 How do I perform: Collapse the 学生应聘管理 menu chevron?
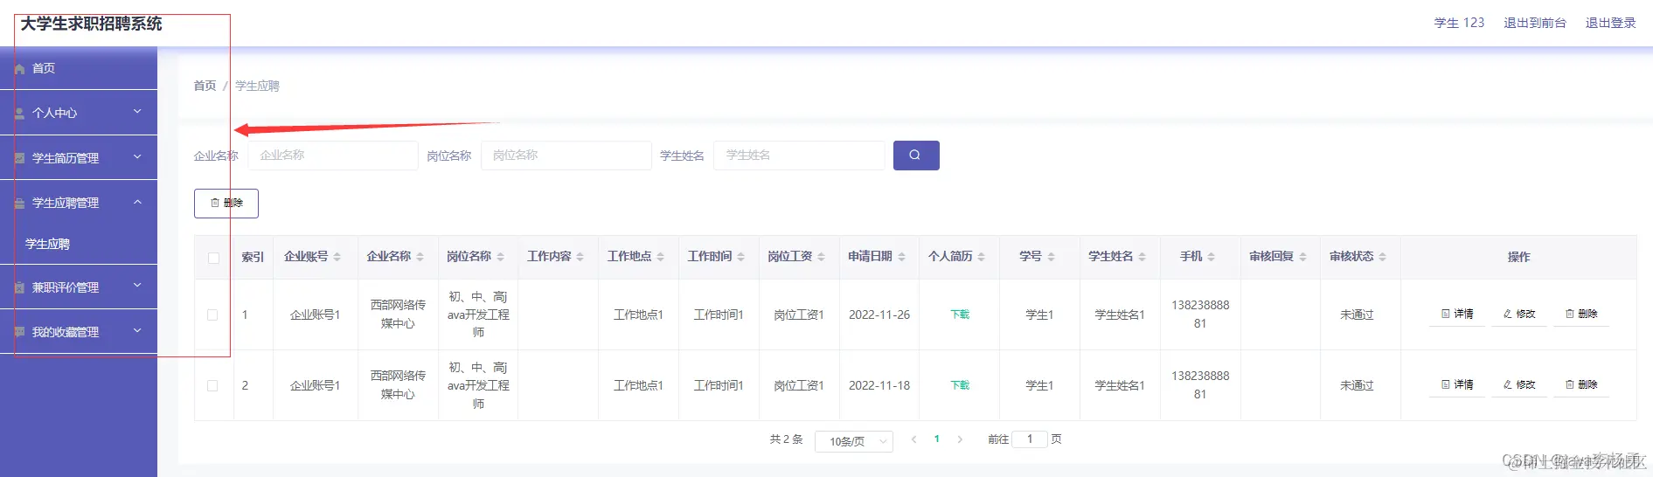[x=137, y=202]
